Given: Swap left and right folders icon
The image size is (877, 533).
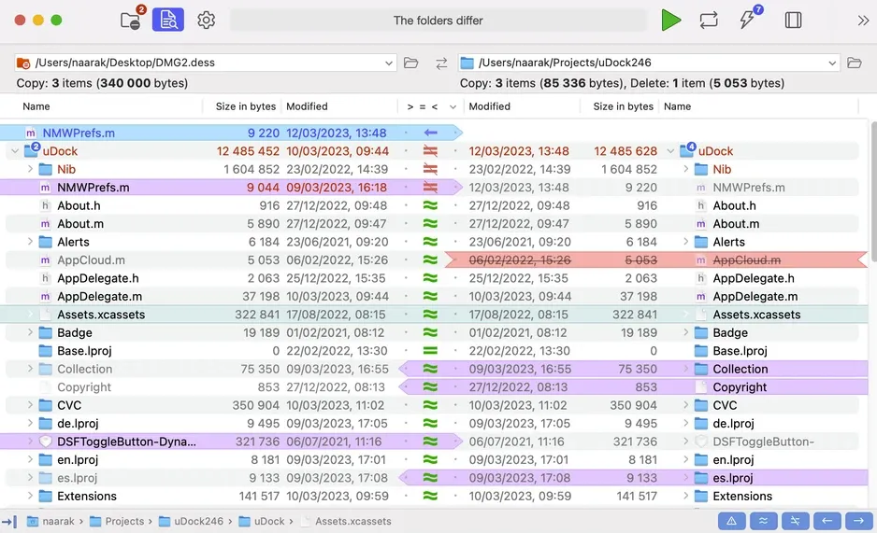Looking at the screenshot, I should click(441, 63).
